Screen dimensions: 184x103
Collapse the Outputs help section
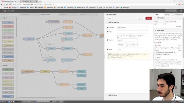[158, 43]
